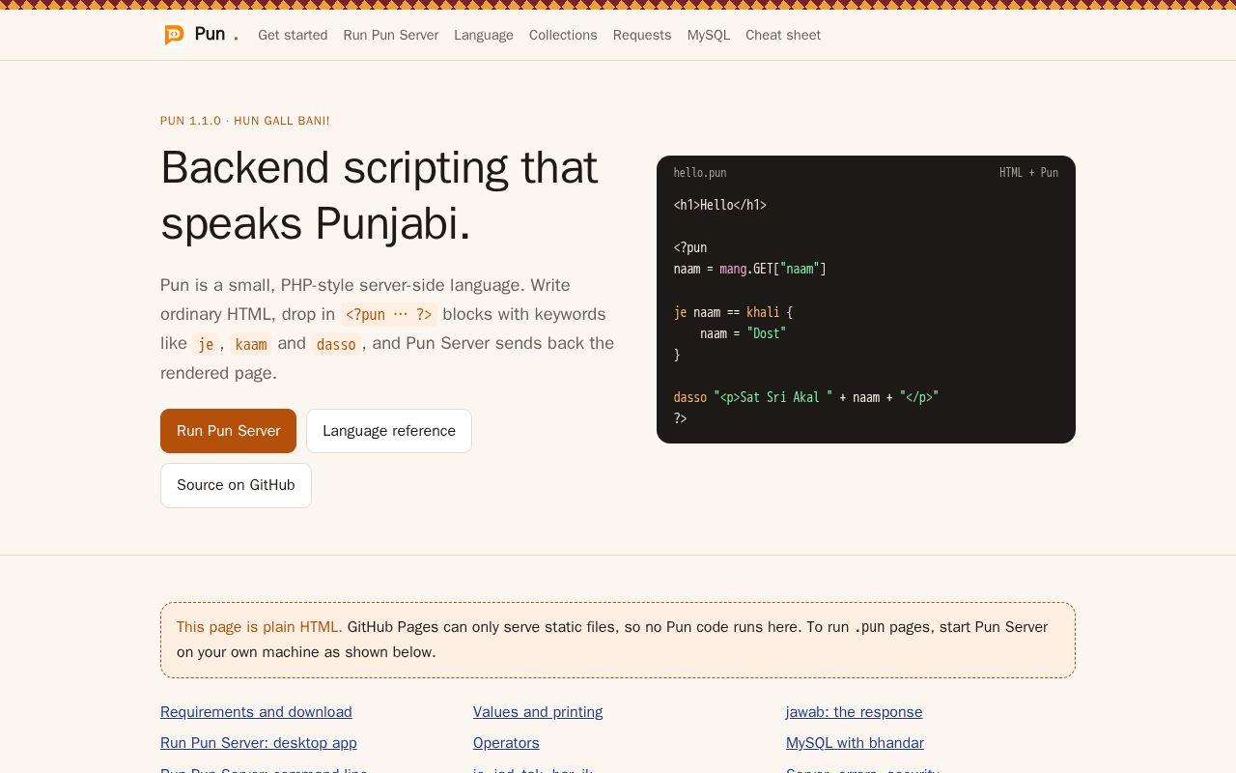This screenshot has width=1236, height=773.
Task: Open the Requests nav link
Action: tap(642, 35)
